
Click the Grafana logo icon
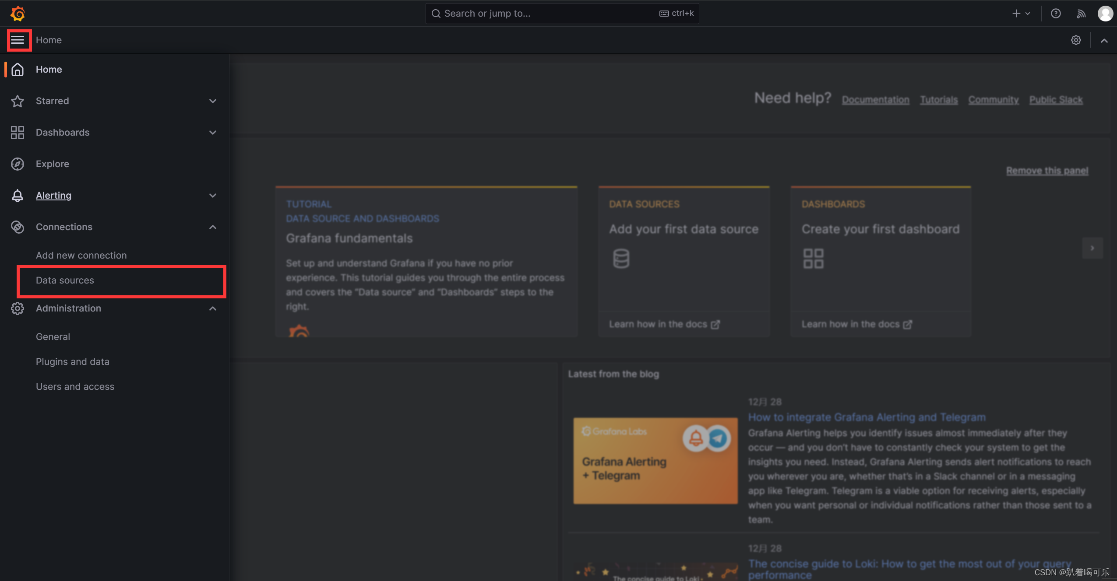18,14
